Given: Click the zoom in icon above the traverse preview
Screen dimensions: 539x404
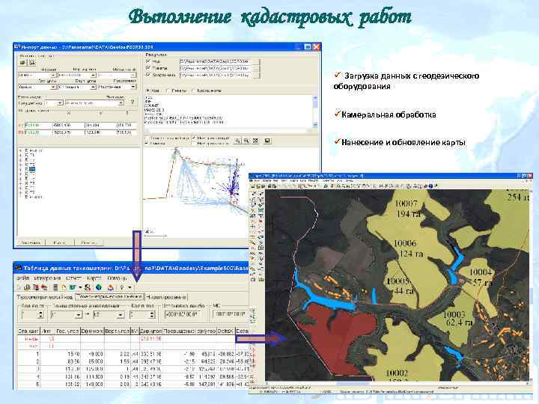Looking at the screenshot, I should [237, 141].
